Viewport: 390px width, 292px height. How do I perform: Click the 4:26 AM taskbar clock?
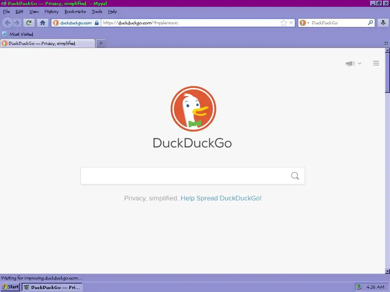[375, 287]
